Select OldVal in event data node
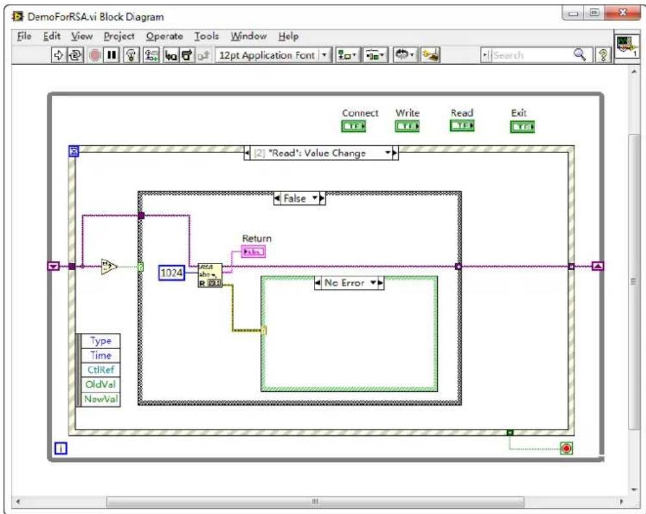 point(101,384)
